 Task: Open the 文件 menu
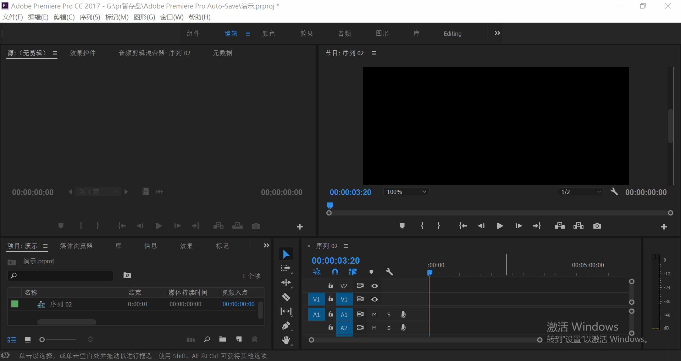coord(12,17)
